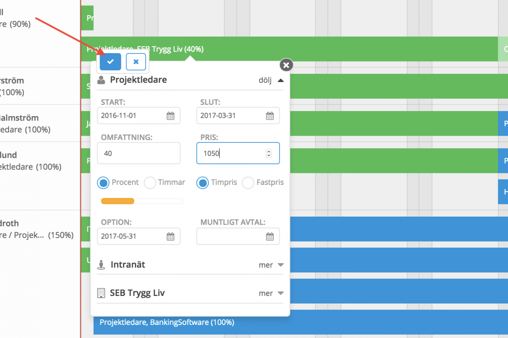Collapse Projektledare section via dölj arrow
The height and width of the screenshot is (338, 508).
click(x=280, y=80)
